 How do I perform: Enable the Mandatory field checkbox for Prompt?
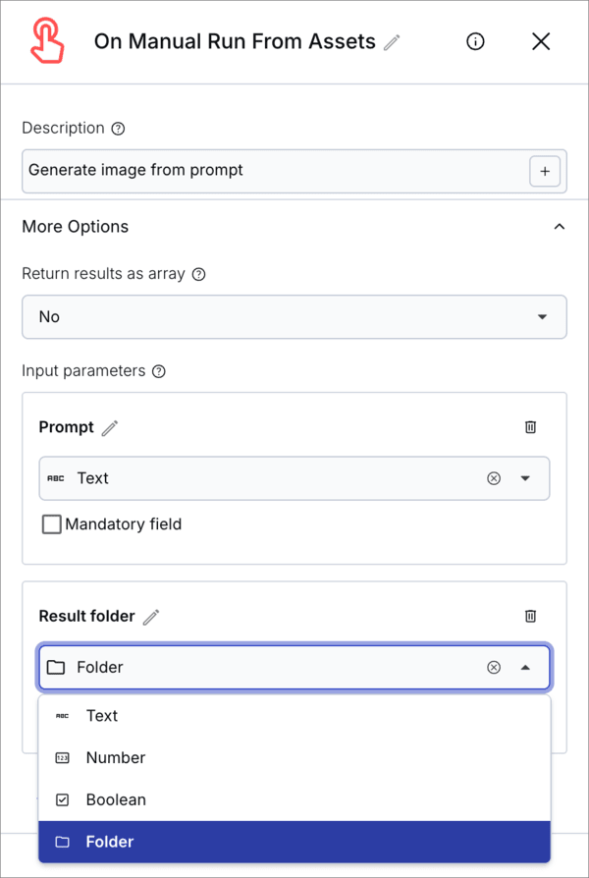[x=51, y=523]
